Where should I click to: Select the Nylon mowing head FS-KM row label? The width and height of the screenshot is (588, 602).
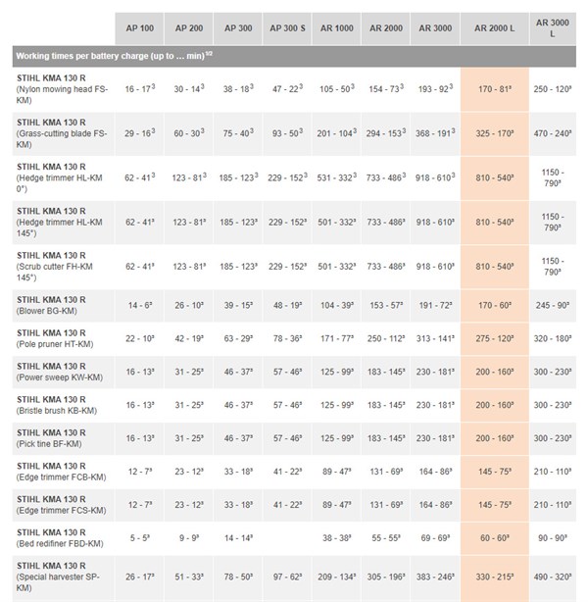coord(61,87)
